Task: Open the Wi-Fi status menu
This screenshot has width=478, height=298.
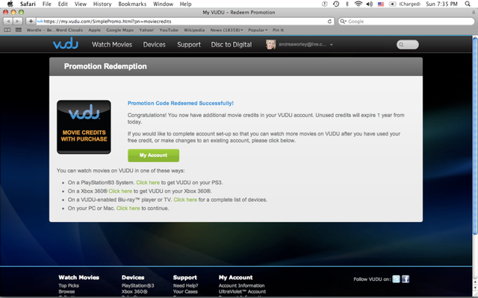Action: point(358,4)
